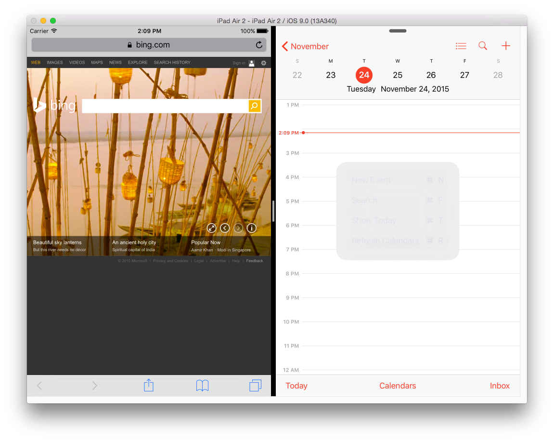
Task: Open the EXPLORE tab on Bing
Action: point(138,63)
